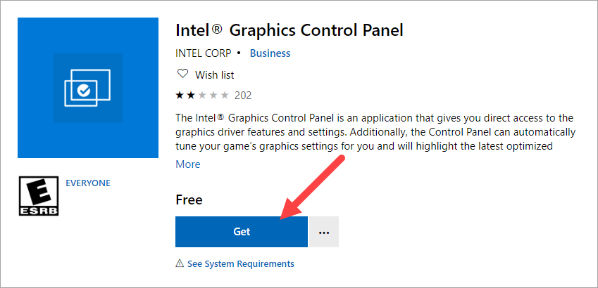Click the warning triangle icon below Get
The width and height of the screenshot is (598, 288).
coord(180,263)
